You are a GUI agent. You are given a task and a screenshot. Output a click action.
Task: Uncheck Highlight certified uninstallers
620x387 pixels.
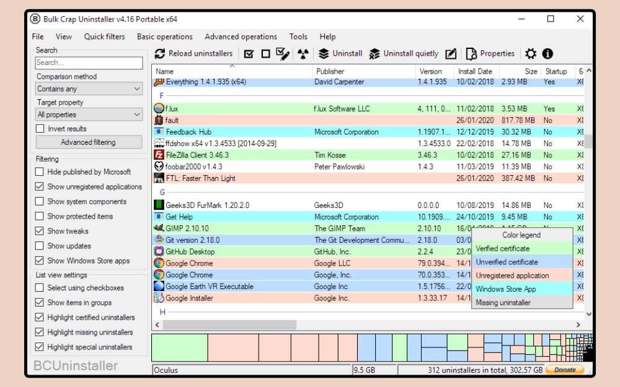pyautogui.click(x=40, y=318)
